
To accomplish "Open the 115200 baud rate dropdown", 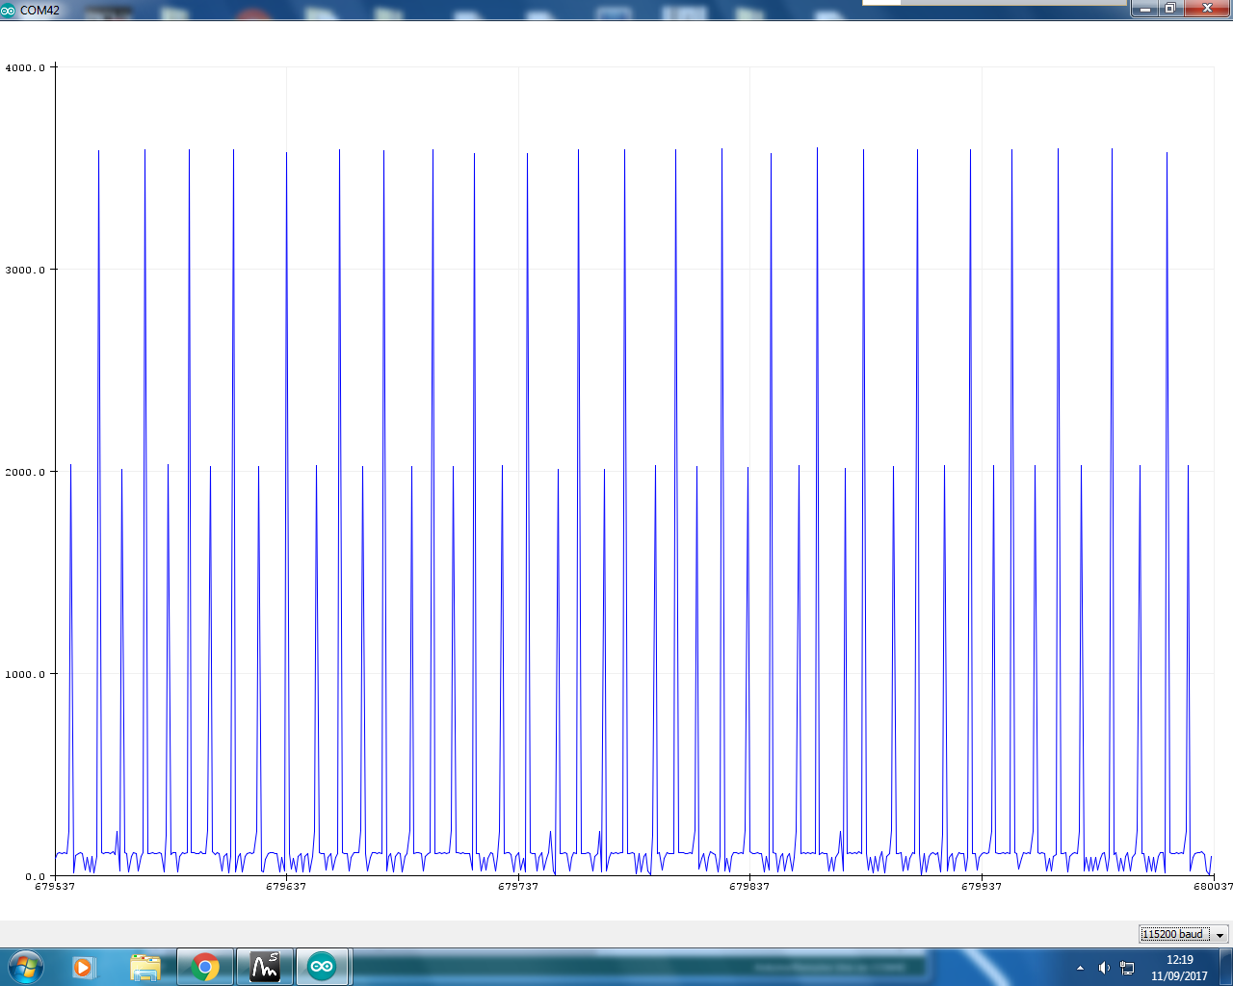I will tap(1183, 934).
